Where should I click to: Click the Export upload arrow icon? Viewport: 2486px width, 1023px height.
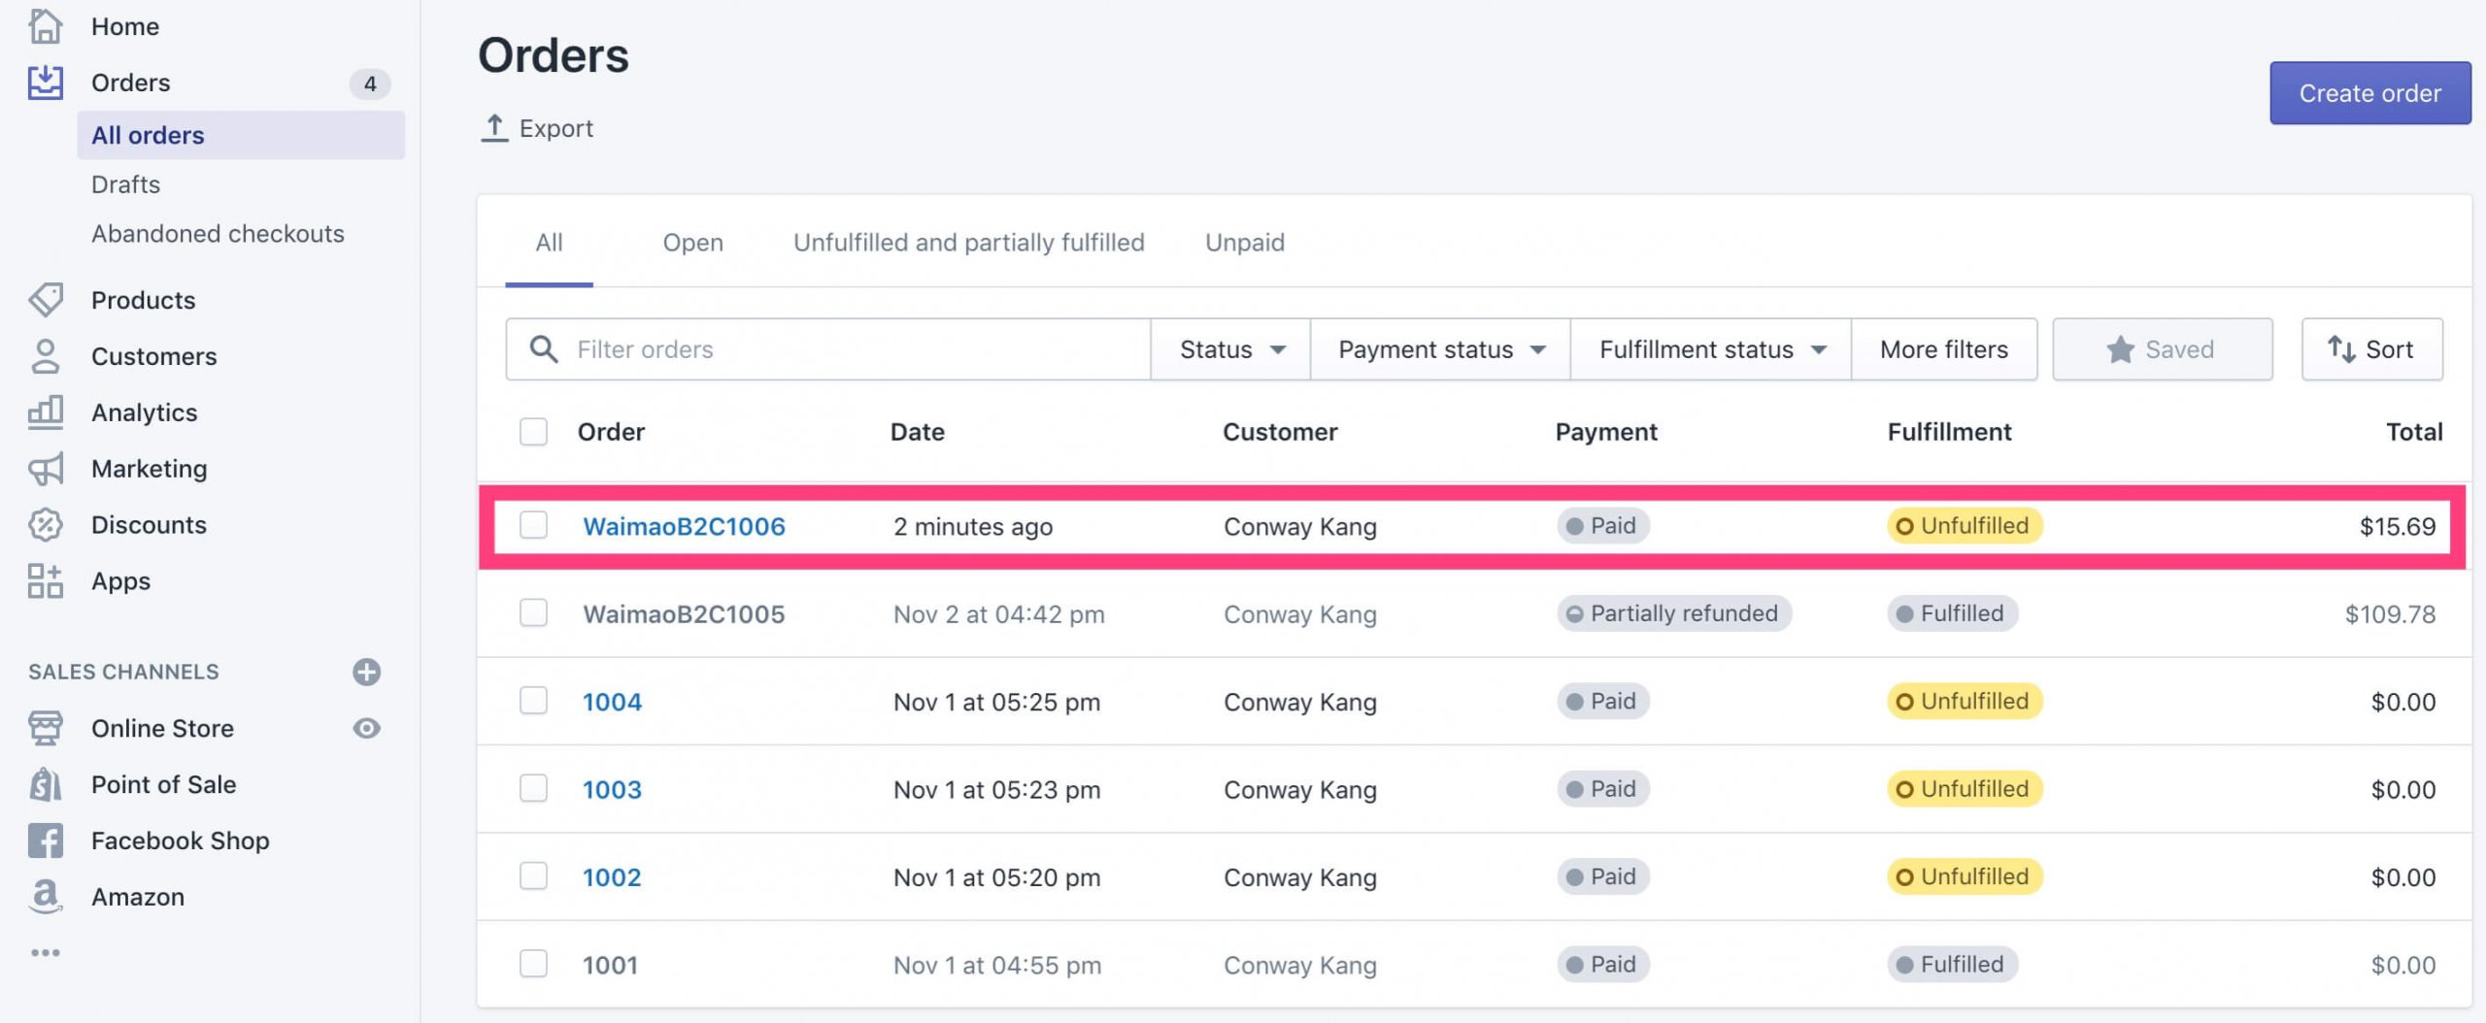click(x=494, y=128)
